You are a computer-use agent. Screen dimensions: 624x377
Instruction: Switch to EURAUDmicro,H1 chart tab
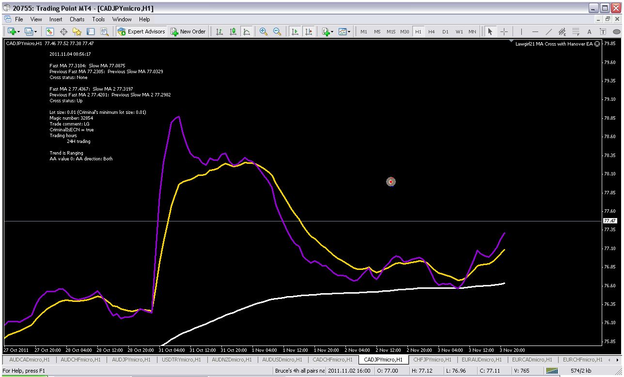[482, 360]
